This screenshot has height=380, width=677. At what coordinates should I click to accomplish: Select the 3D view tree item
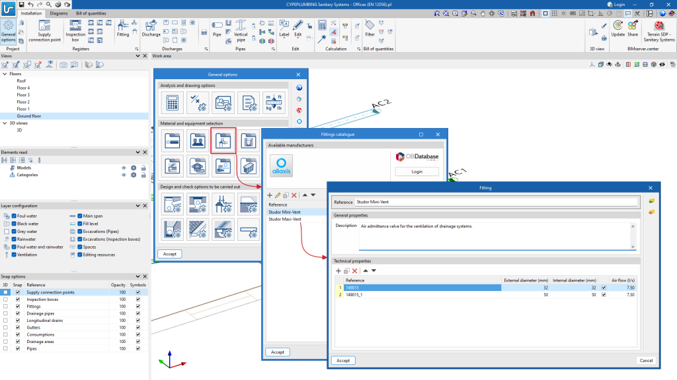click(19, 130)
